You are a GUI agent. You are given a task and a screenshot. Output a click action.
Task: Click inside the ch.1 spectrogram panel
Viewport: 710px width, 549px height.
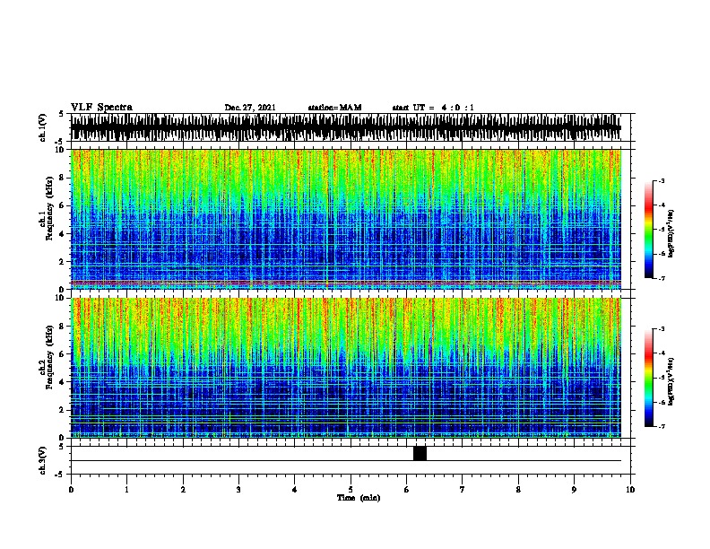[346, 219]
